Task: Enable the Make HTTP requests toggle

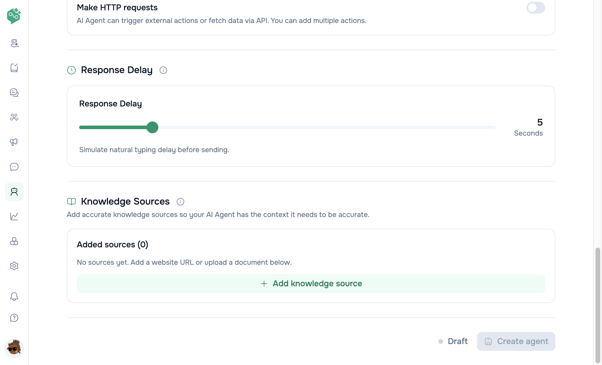Action: 536,8
